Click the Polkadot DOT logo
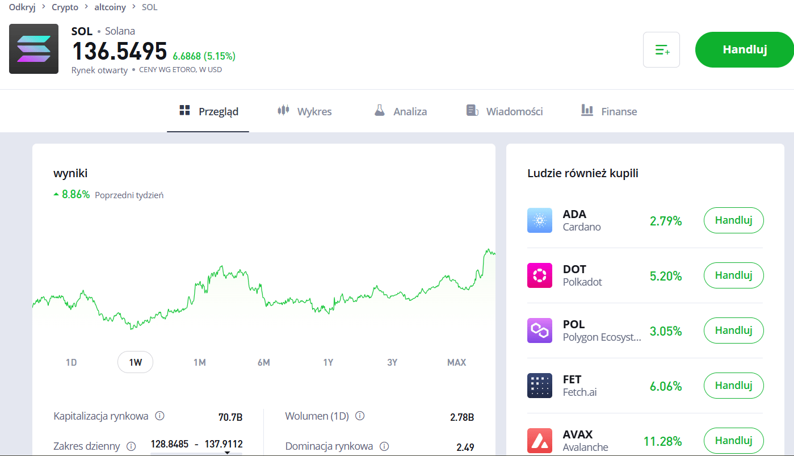This screenshot has height=456, width=794. coord(540,275)
